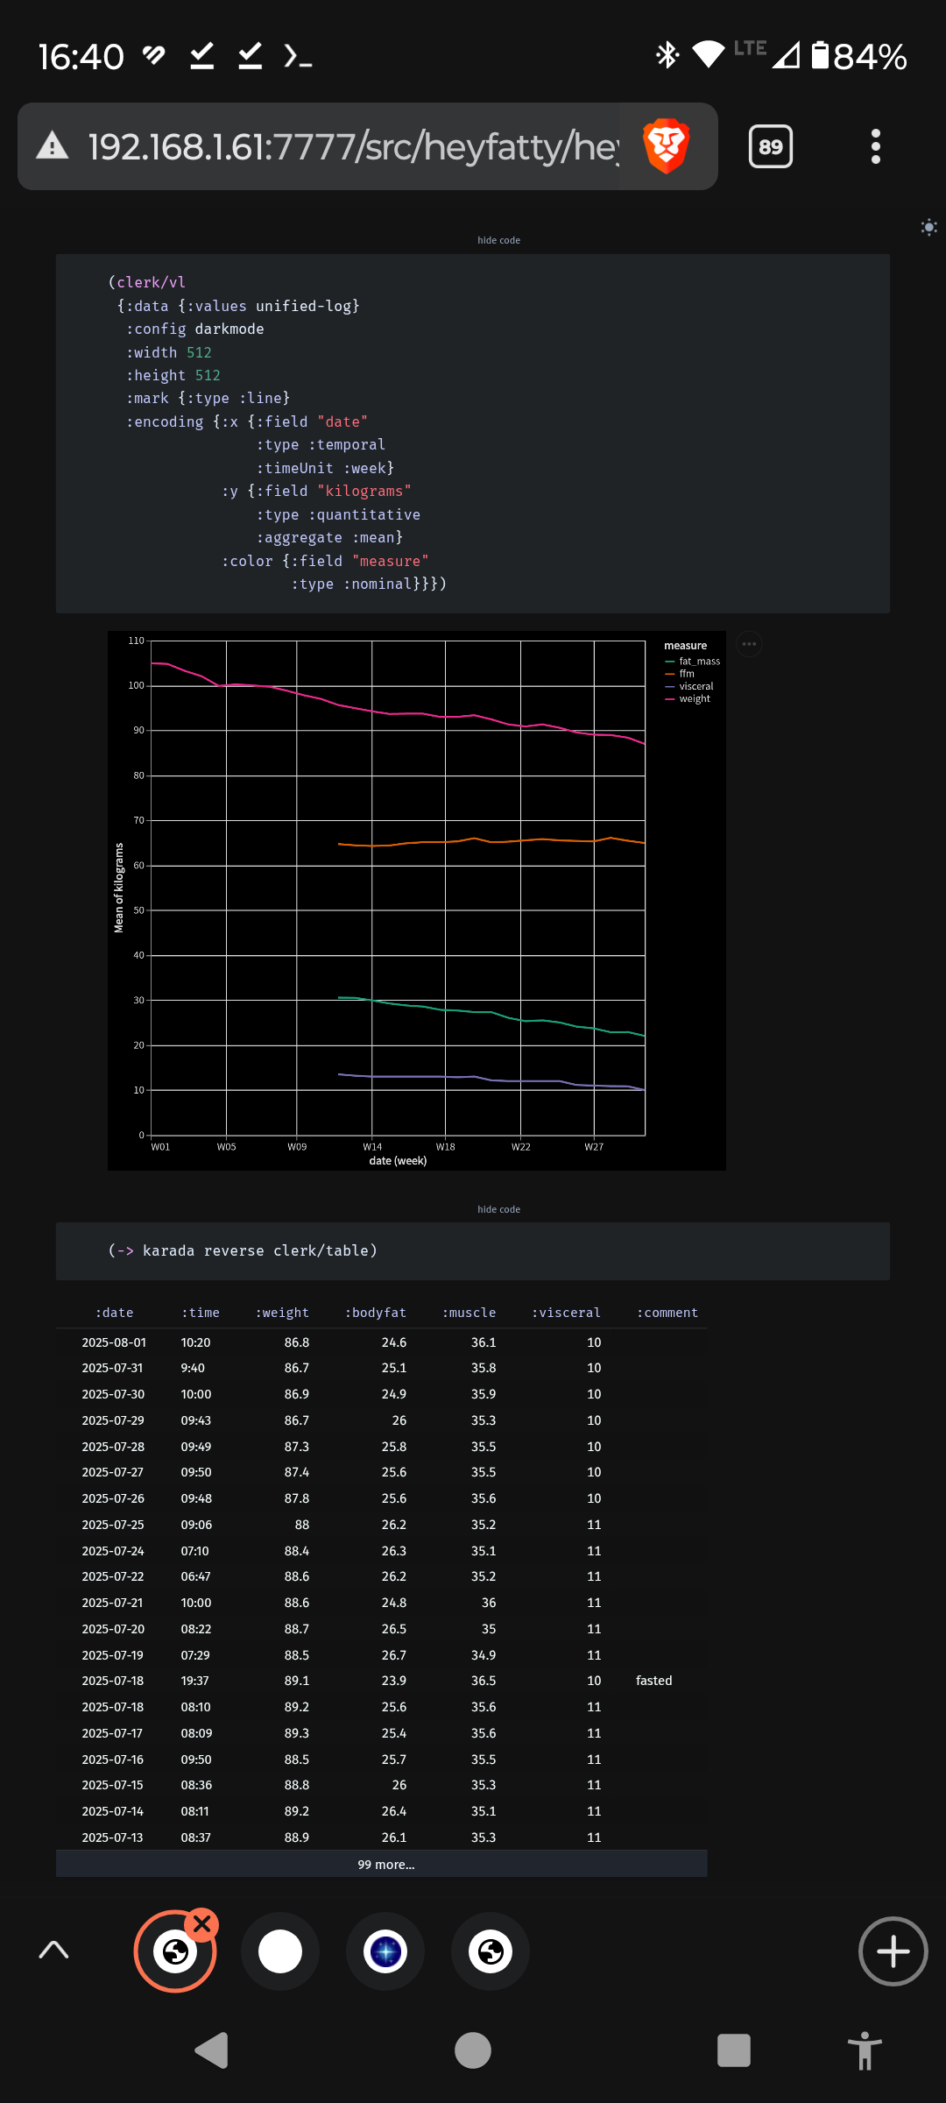Tap the :muscle column header

tap(469, 1313)
